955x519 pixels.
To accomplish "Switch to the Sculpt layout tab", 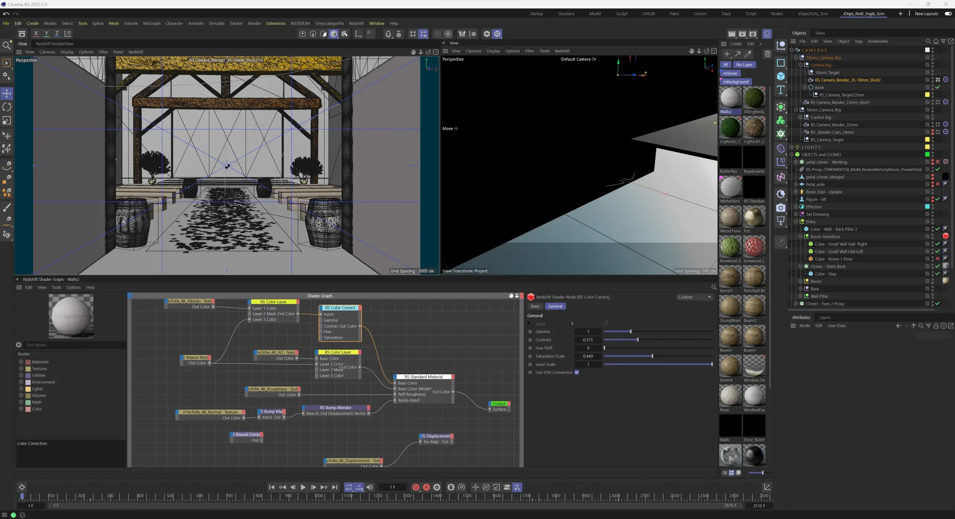I will 621,14.
